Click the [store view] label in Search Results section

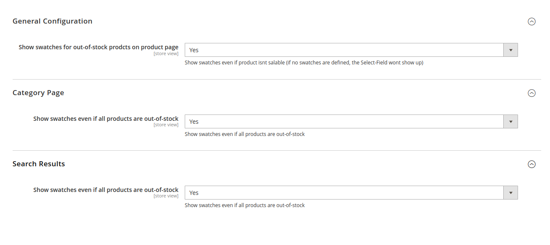(x=166, y=196)
